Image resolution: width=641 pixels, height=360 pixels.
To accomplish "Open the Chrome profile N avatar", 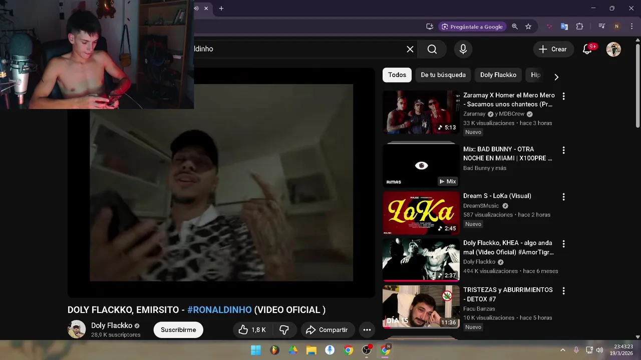I will pos(617,26).
